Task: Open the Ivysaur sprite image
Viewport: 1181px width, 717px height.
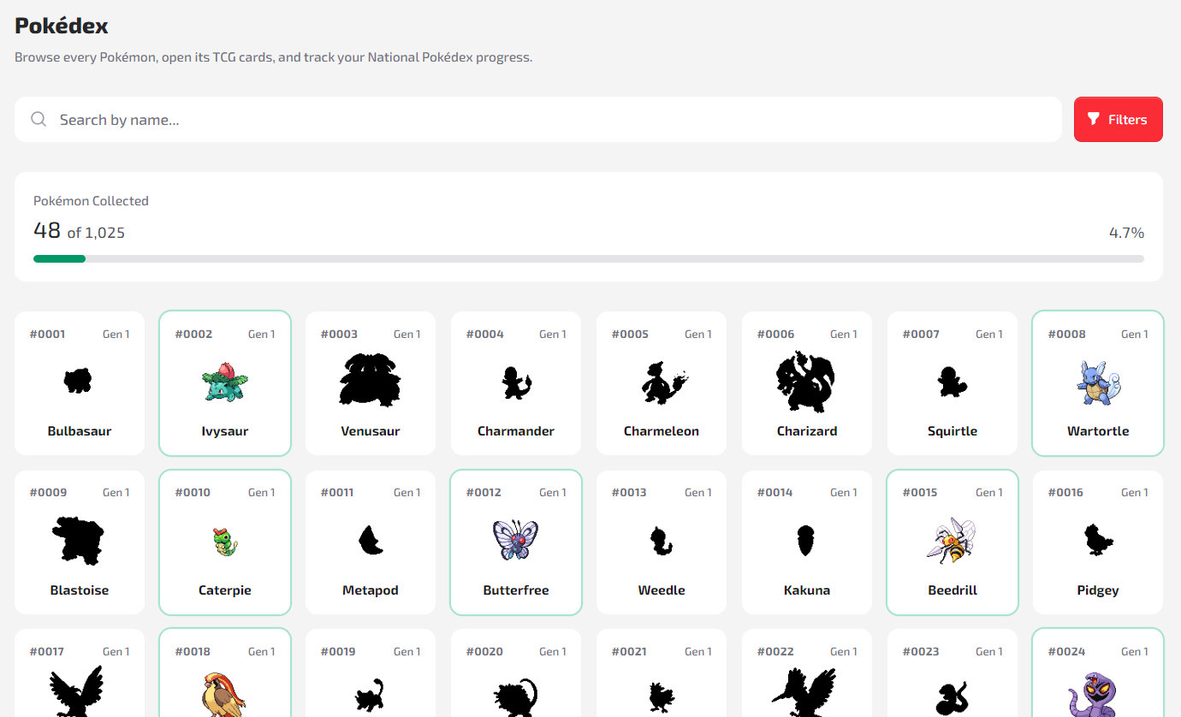Action: [x=224, y=381]
